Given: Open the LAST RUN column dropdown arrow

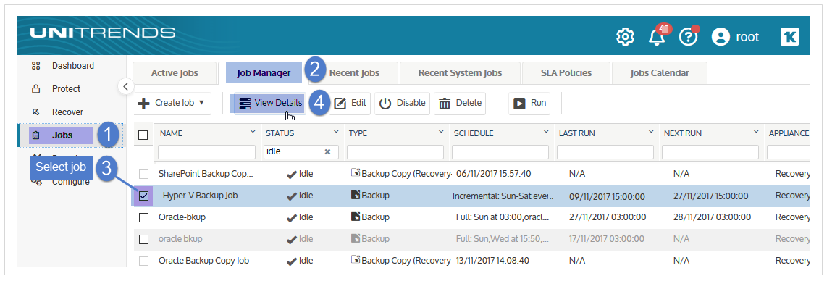Looking at the screenshot, I should 651,132.
